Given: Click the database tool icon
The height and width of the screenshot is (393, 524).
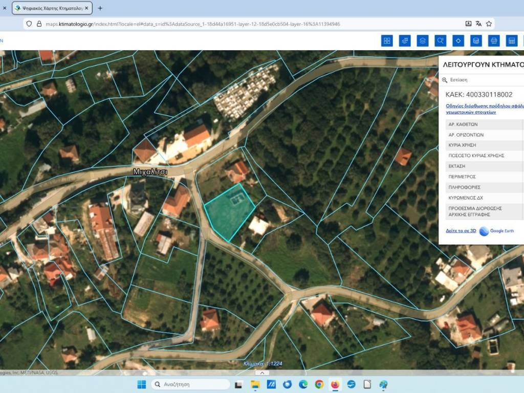Looking at the screenshot, I should click(x=476, y=41).
